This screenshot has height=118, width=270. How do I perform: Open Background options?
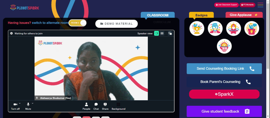[x=118, y=106]
